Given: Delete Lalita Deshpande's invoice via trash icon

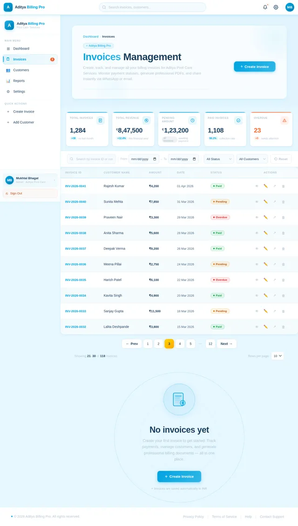Looking at the screenshot, I should pos(283,327).
